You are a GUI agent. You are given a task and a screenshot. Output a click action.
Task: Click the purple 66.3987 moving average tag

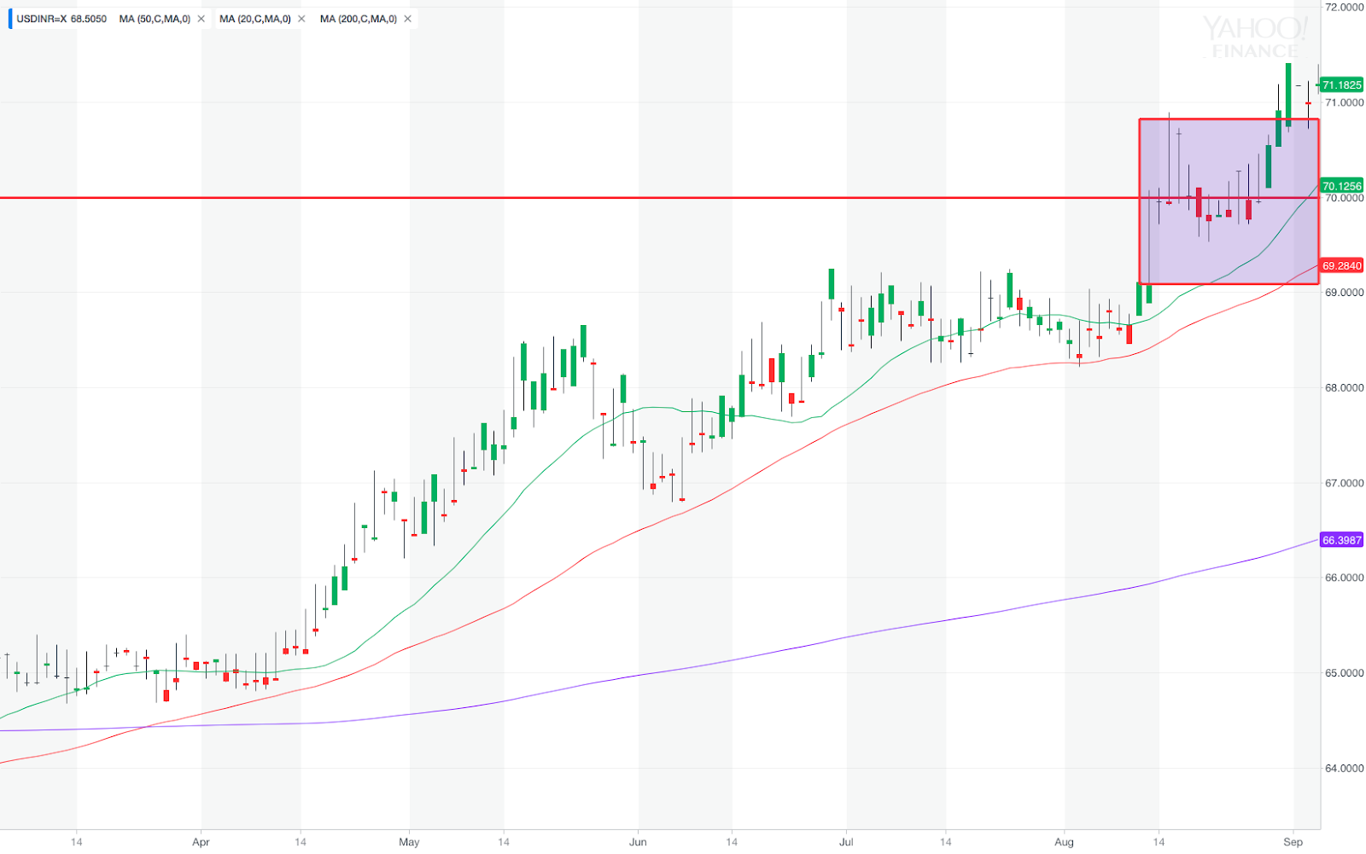(1342, 540)
